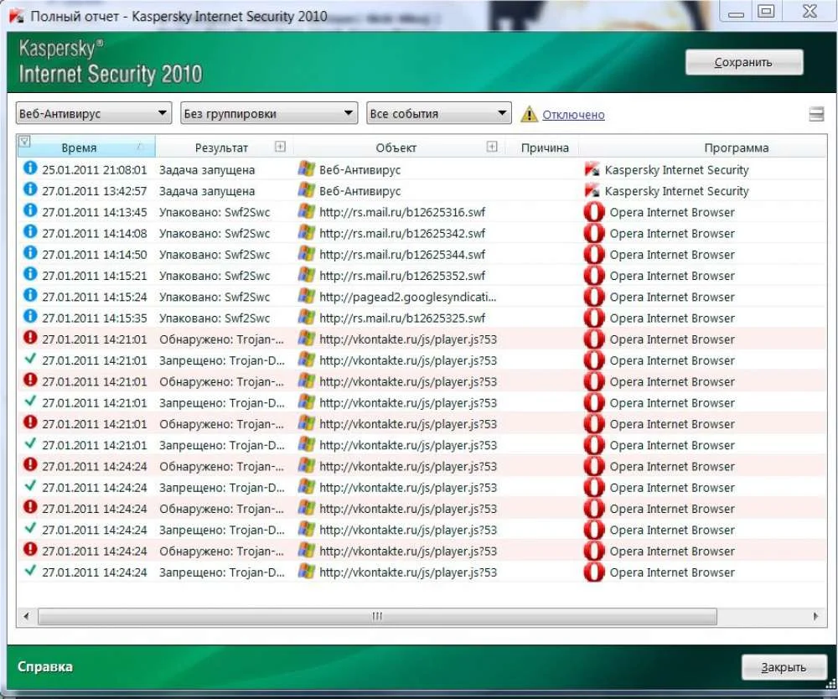Click the yellow warning triangle icon
Screen dimensions: 838x699
click(529, 114)
